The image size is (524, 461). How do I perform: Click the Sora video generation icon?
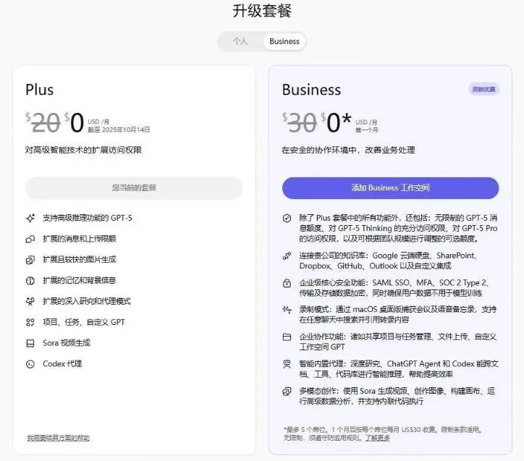pos(30,343)
